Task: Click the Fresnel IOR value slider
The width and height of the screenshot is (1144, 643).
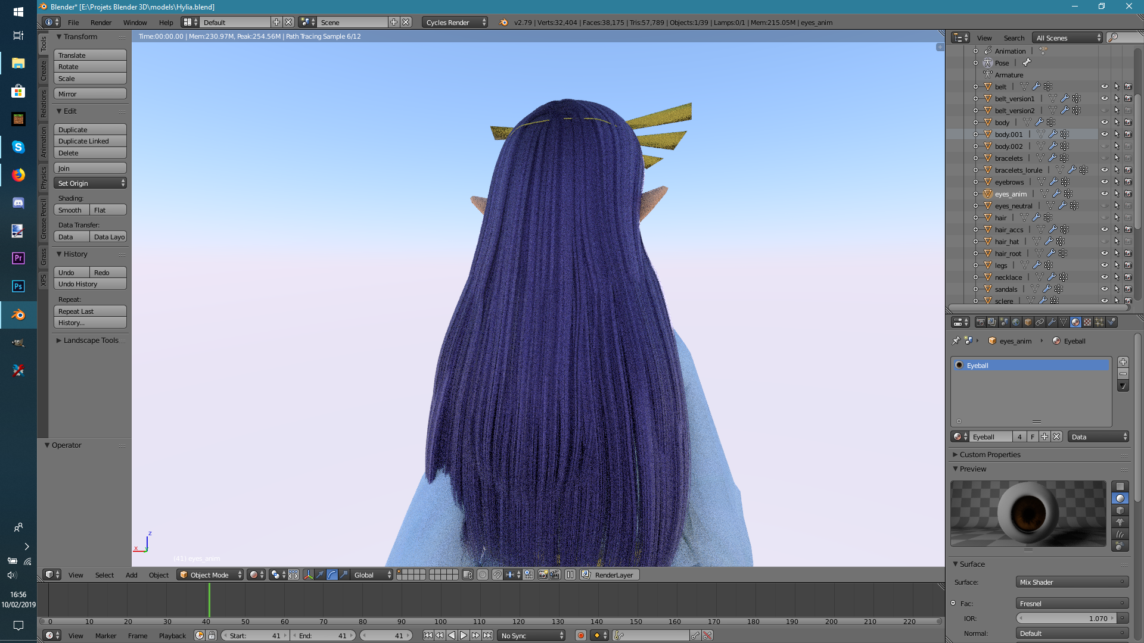Action: (x=1065, y=619)
